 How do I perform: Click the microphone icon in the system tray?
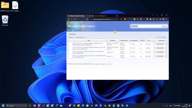tap(167, 106)
